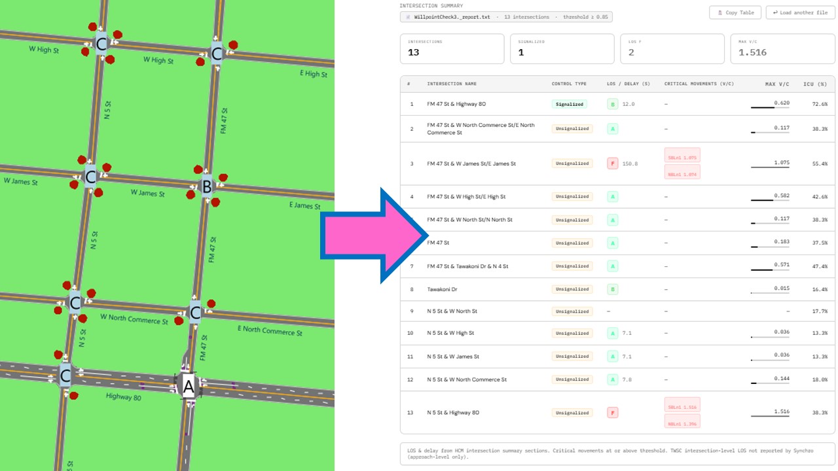Click the SBLn1 1.516 critical movement tag
The height and width of the screenshot is (471, 838).
(682, 406)
